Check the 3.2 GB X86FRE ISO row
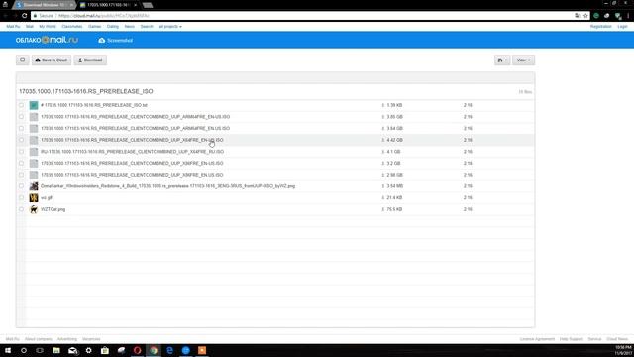 click(21, 163)
